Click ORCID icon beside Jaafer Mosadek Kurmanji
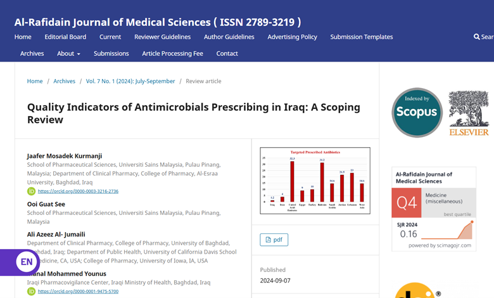 tap(31, 191)
